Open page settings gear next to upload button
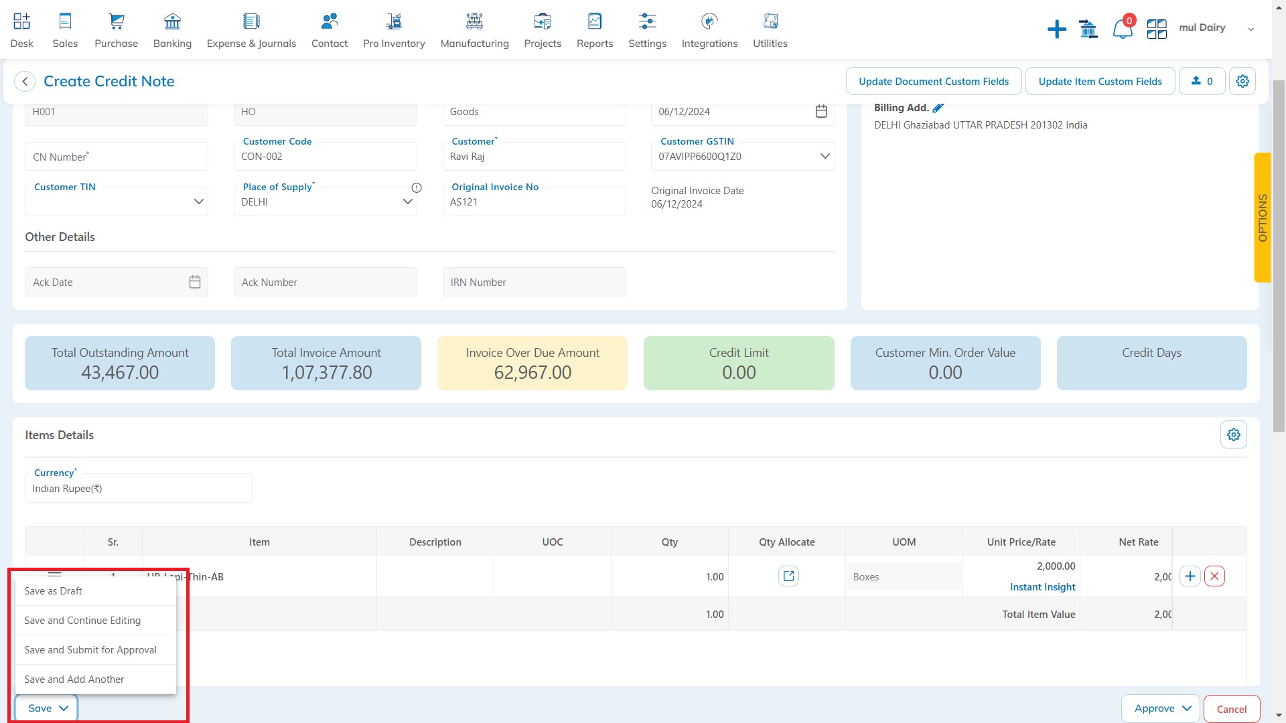1286x723 pixels. pos(1242,81)
